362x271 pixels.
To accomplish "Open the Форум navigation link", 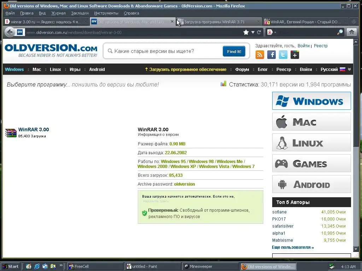I will click(242, 70).
